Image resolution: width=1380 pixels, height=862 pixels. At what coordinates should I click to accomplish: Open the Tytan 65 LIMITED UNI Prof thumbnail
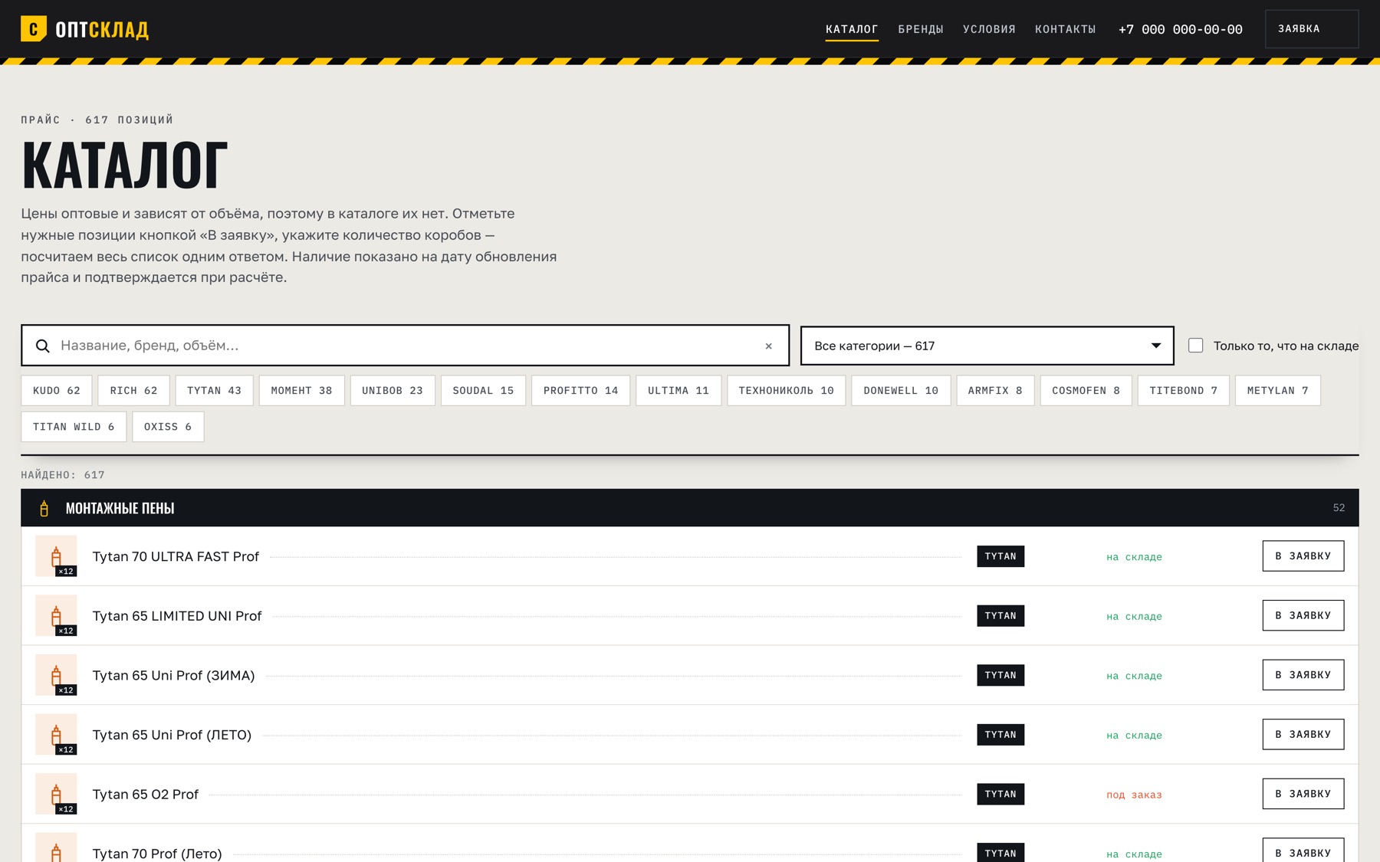tap(56, 616)
